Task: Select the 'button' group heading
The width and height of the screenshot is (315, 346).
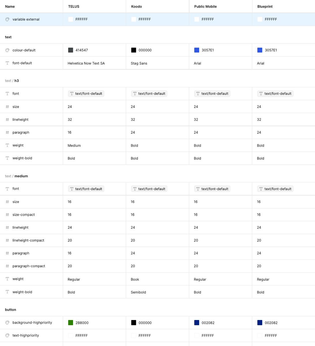Action: tap(10, 310)
